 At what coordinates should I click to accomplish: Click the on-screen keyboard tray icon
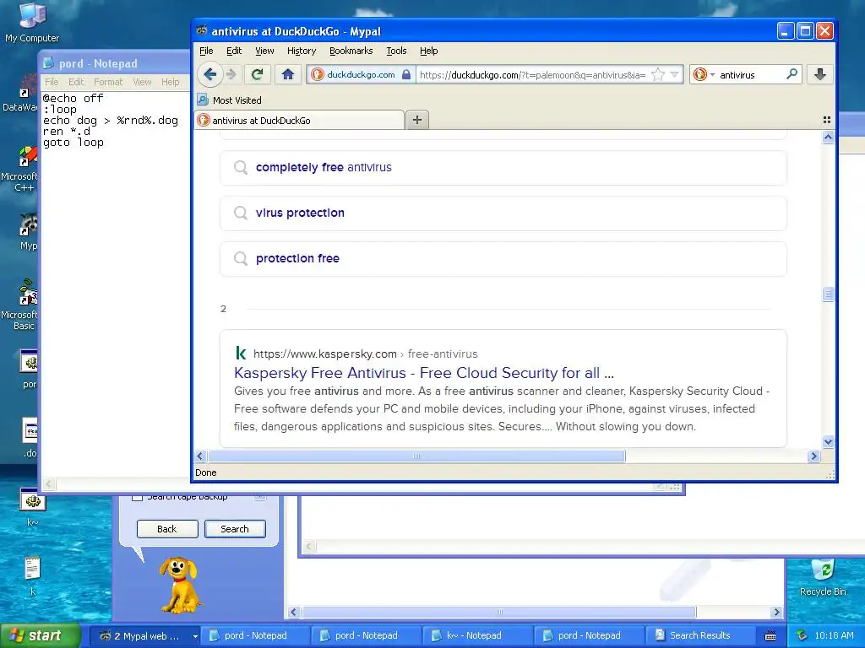(x=770, y=636)
